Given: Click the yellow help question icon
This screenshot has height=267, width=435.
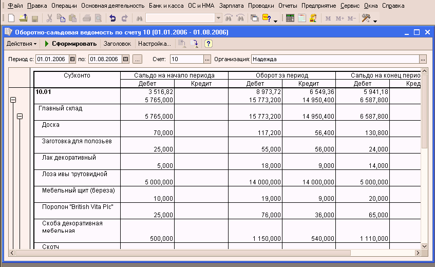Looking at the screenshot, I should click(x=208, y=44).
